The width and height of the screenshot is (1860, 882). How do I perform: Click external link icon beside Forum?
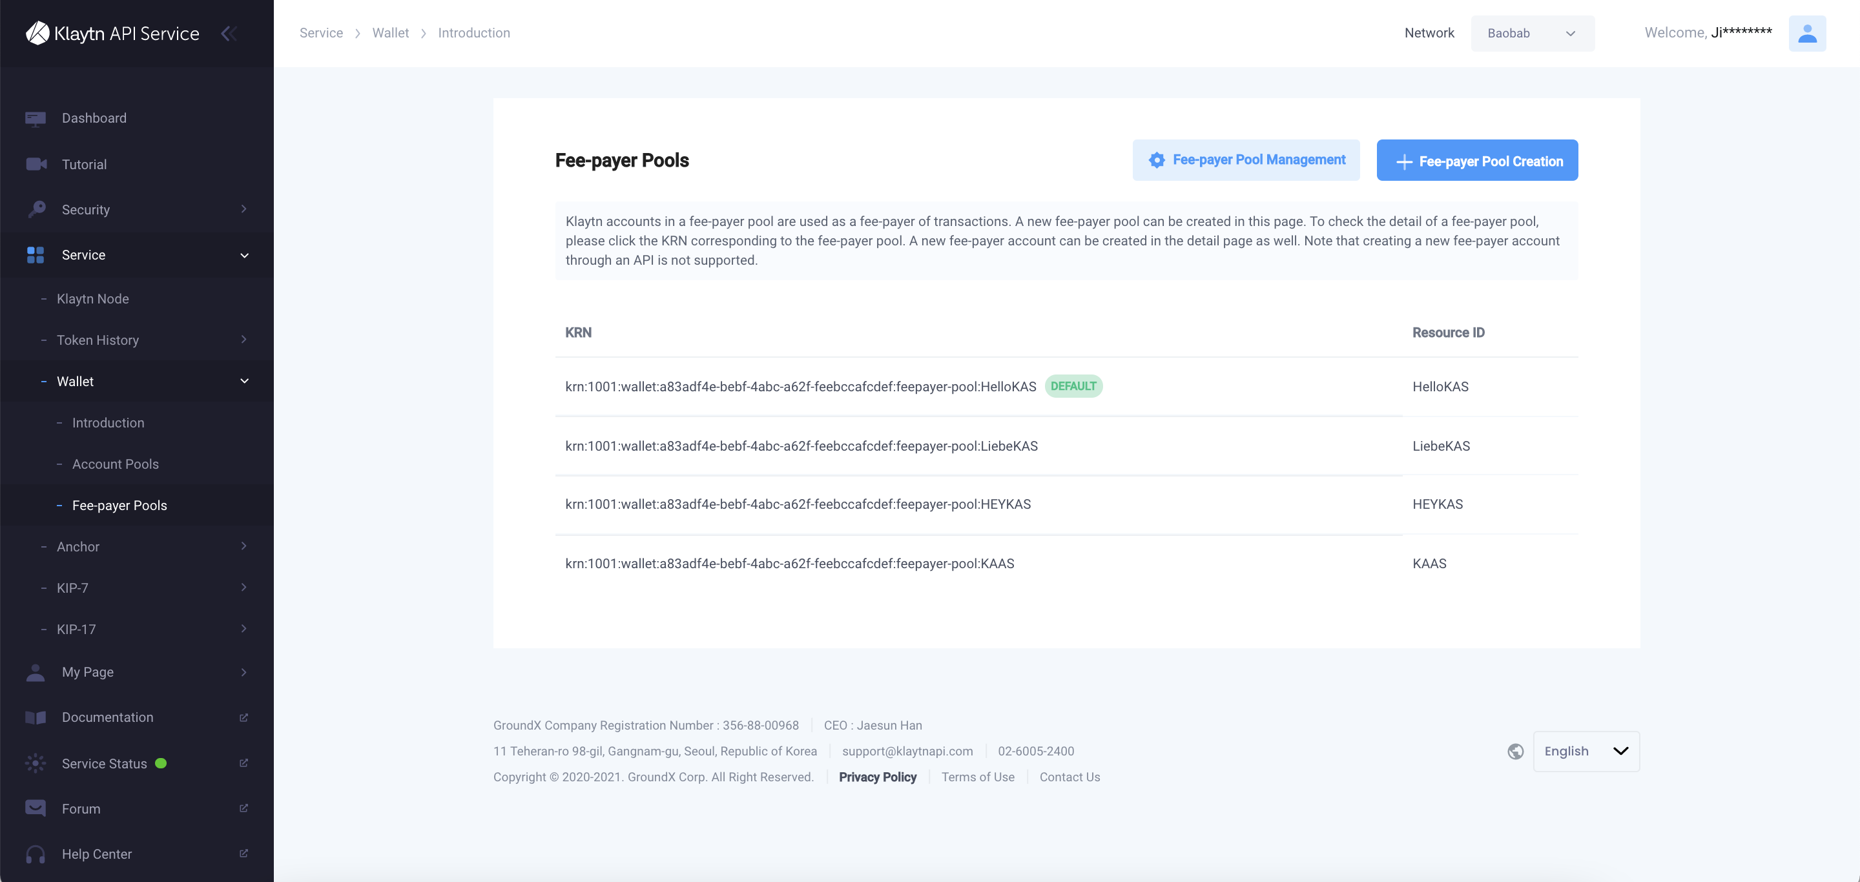point(243,808)
